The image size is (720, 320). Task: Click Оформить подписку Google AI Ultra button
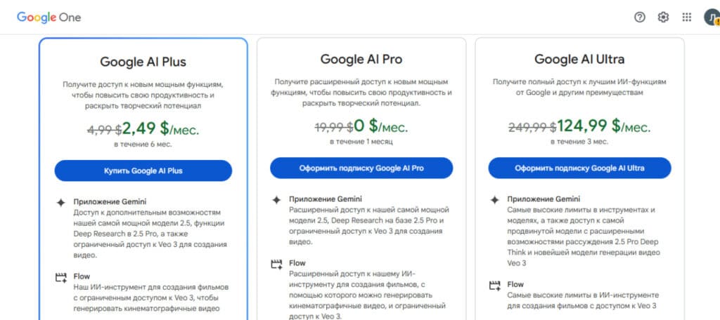(x=579, y=168)
